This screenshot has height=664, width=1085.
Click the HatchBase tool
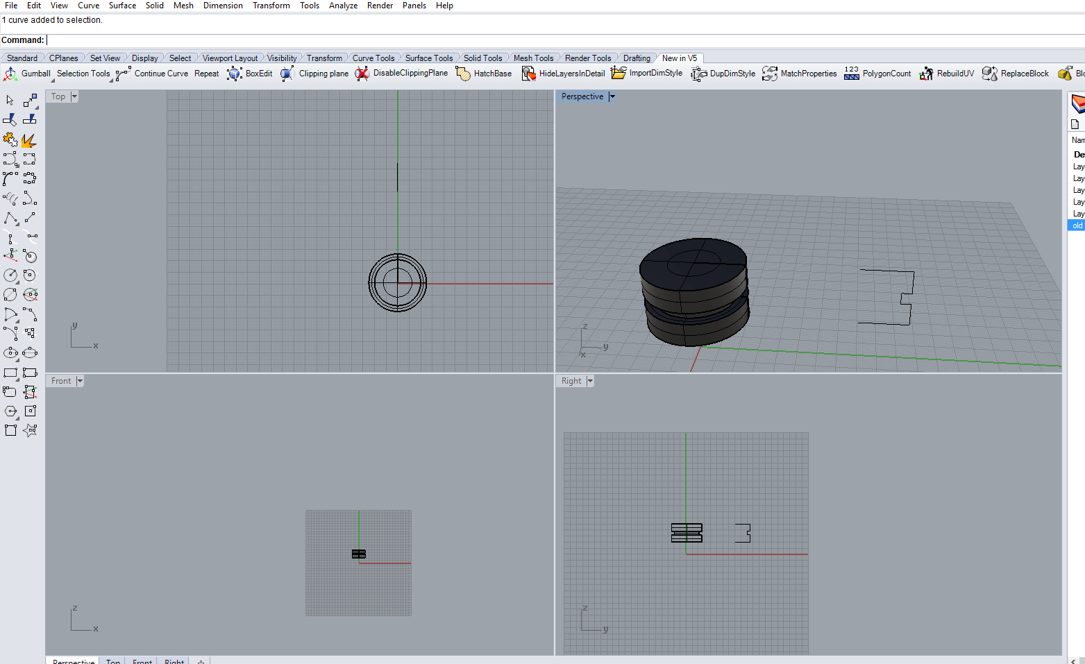click(x=483, y=74)
